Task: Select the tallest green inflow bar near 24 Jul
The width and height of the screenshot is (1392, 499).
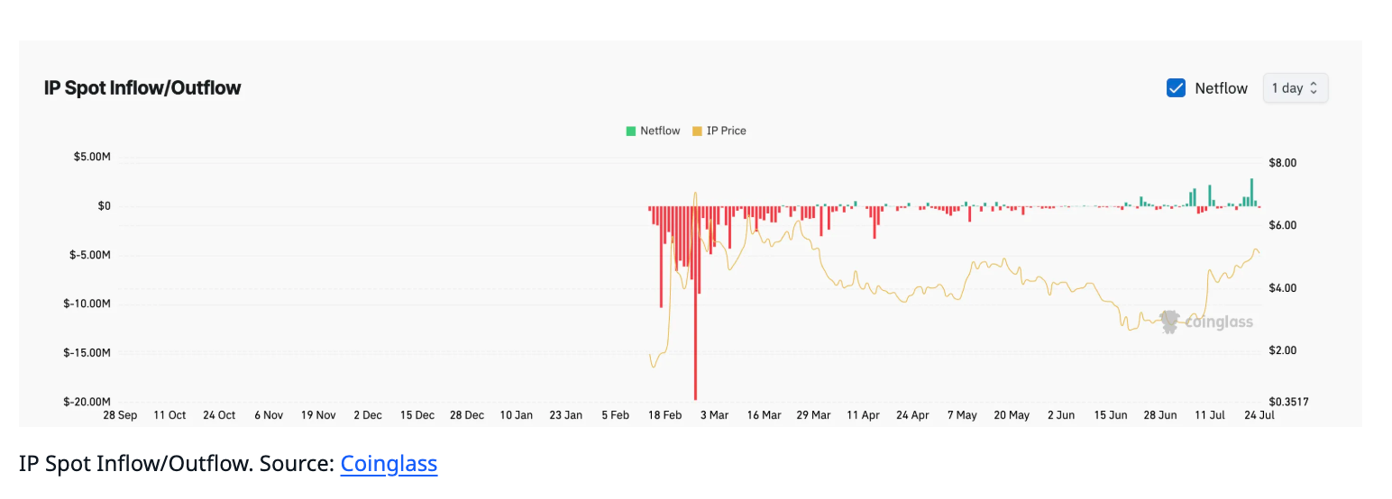Action: point(1251,192)
